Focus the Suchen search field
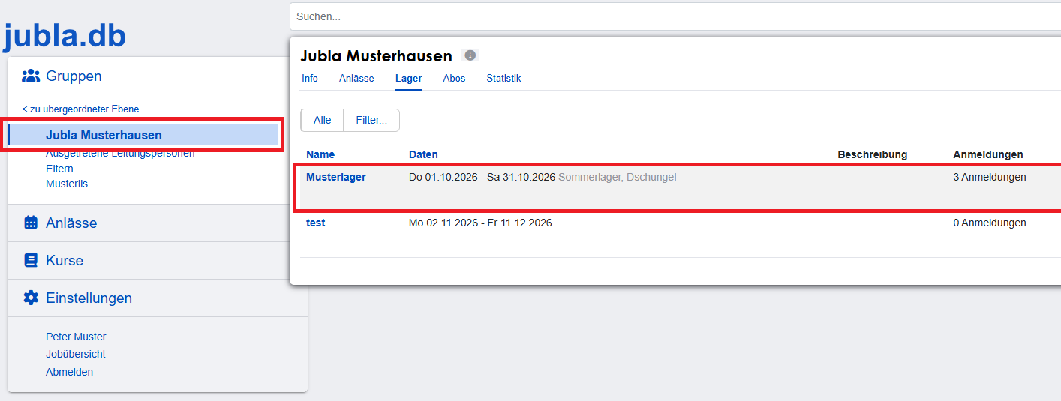The width and height of the screenshot is (1061, 401). pos(675,16)
